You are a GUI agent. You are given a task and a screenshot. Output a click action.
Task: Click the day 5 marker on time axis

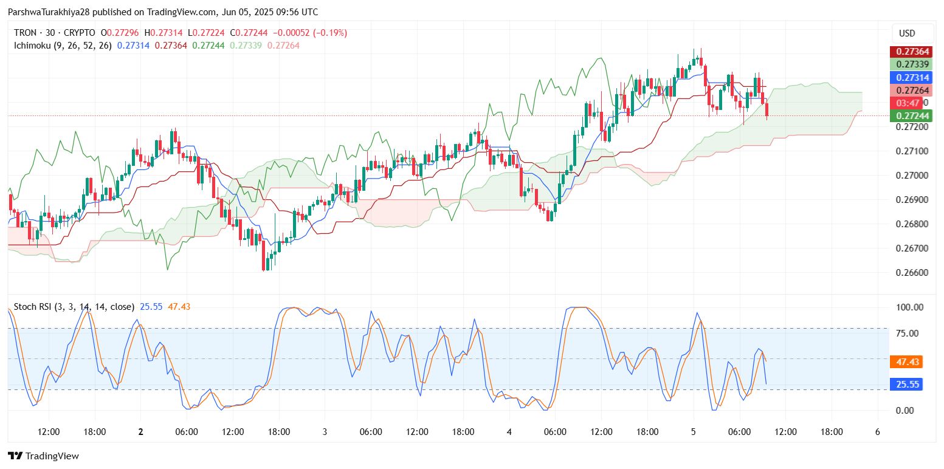(694, 432)
